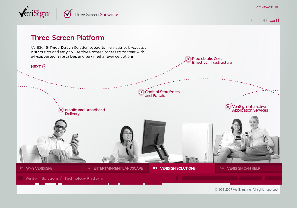Play the presentation audio
Viewport: 297px width, 208px height.
pos(251,20)
